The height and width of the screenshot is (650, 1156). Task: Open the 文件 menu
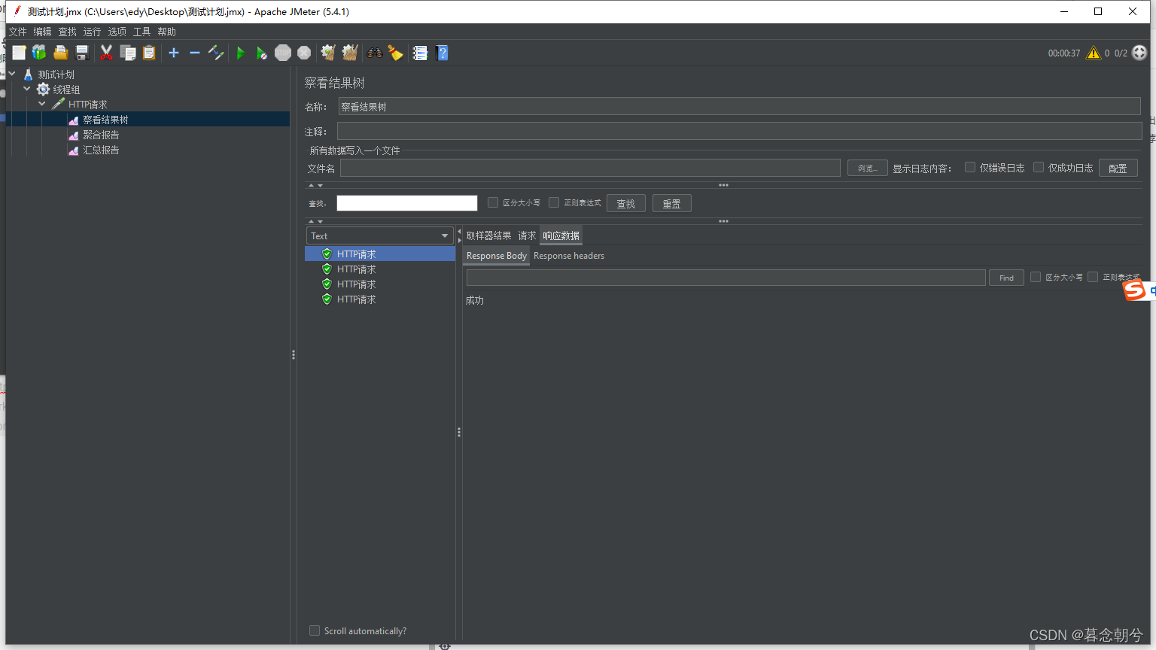pyautogui.click(x=17, y=32)
